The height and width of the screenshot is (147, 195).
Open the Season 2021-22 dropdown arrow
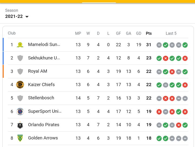27,17
